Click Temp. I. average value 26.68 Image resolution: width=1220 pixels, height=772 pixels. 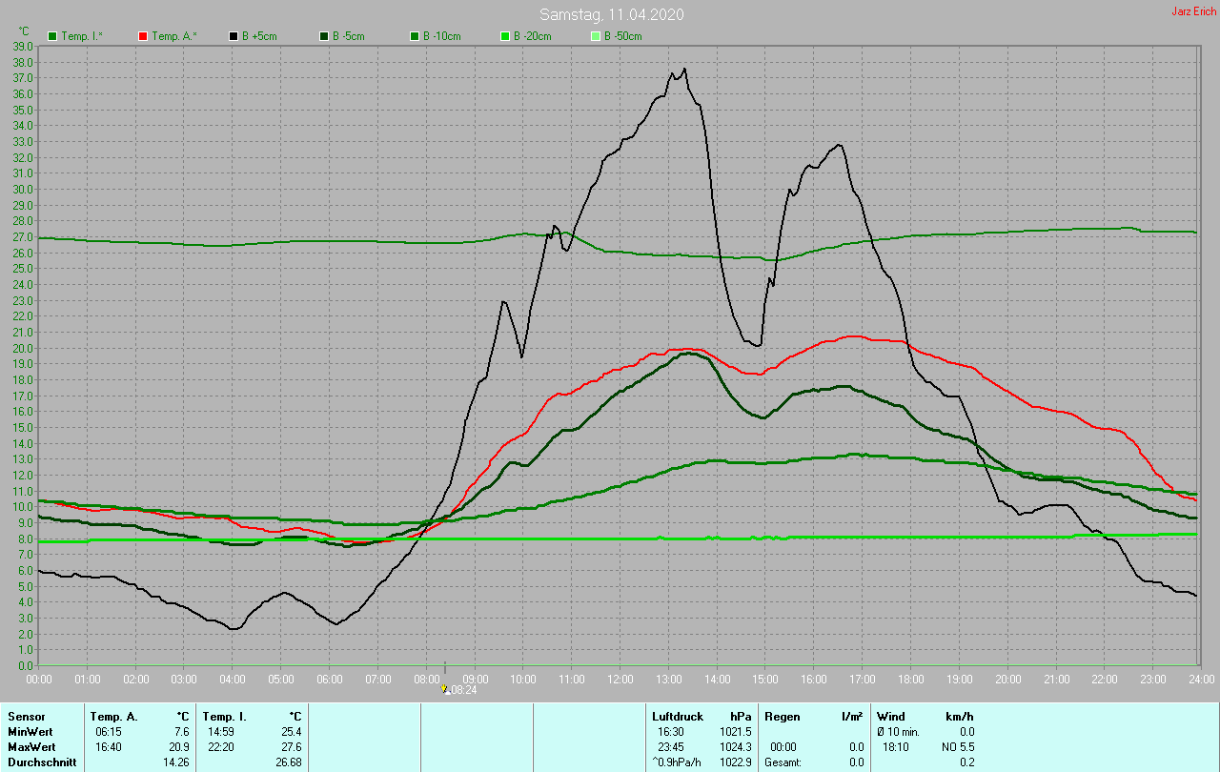(288, 762)
